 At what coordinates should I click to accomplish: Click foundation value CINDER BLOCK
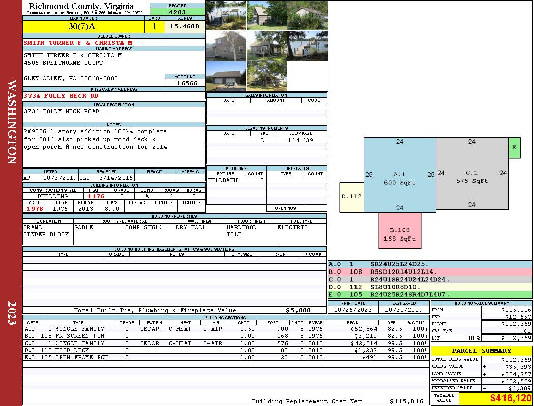pyautogui.click(x=46, y=234)
